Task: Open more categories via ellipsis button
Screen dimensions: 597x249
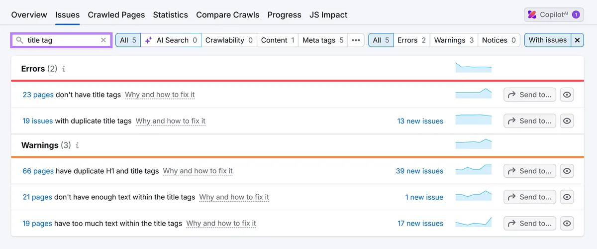Action: pos(356,40)
